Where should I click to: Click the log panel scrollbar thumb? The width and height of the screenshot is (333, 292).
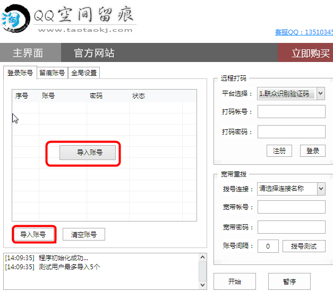pos(202,271)
